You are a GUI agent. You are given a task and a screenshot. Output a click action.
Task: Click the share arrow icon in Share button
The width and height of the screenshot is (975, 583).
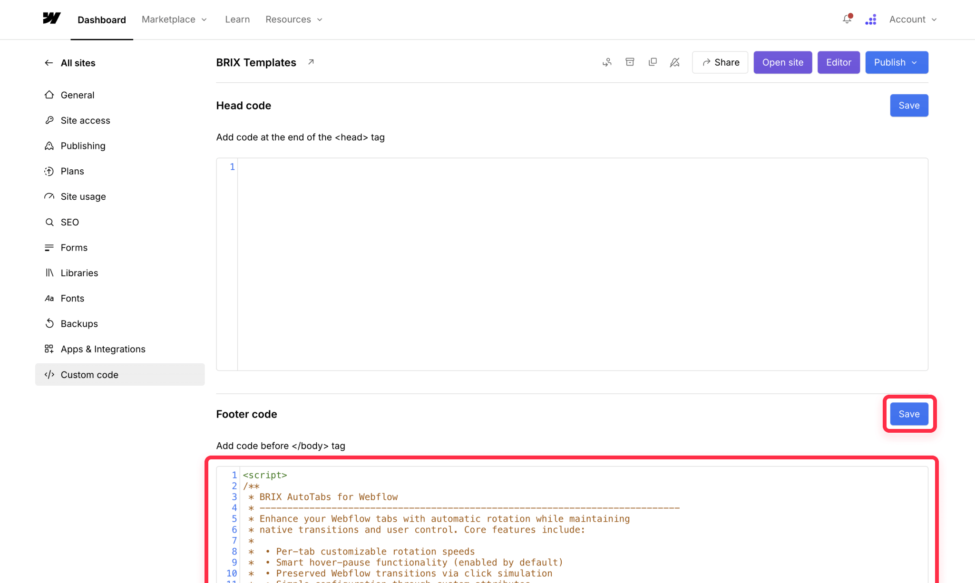[706, 62]
